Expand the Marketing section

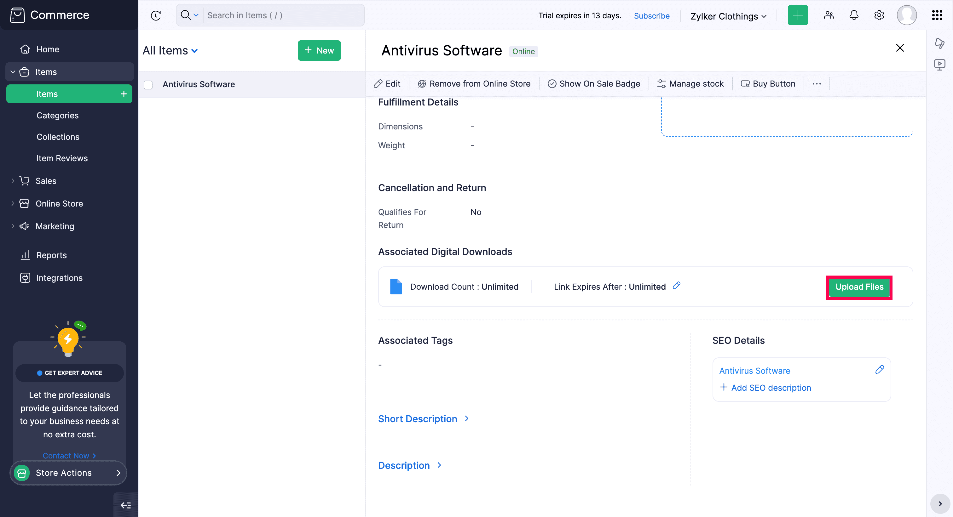pos(13,226)
